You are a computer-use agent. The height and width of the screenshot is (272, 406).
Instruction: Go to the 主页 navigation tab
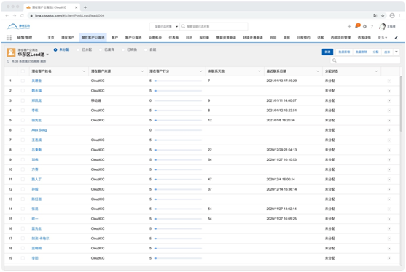click(x=51, y=38)
